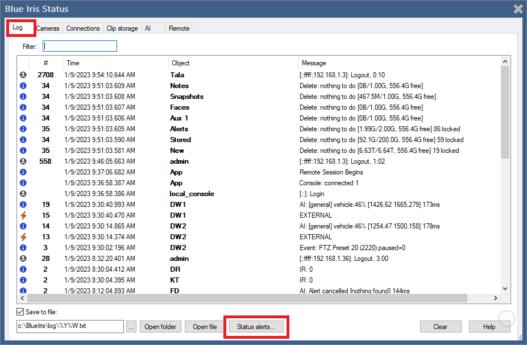This screenshot has height=345, width=527.
Task: Click the vertical scrollbar up arrow
Action: pos(505,61)
